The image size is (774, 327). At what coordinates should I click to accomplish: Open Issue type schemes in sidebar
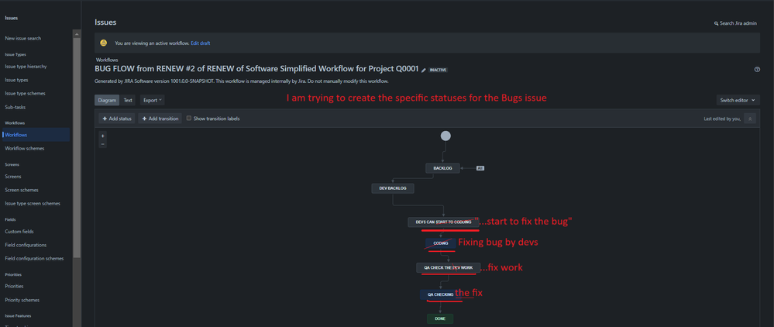(25, 93)
